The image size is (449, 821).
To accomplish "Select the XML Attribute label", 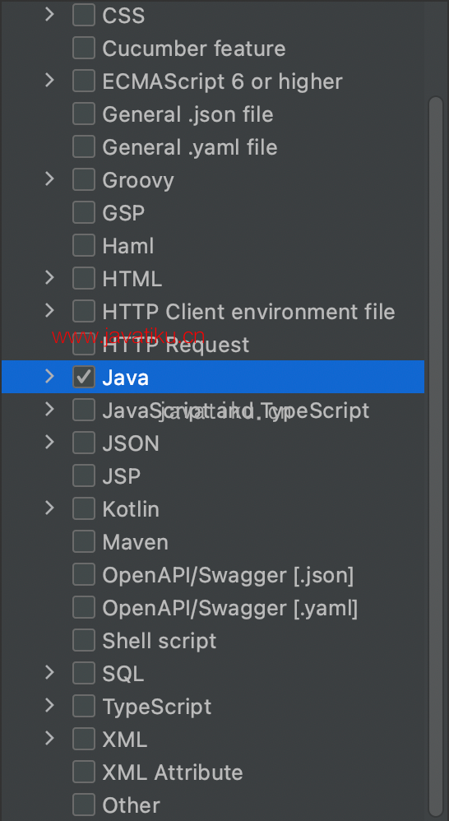I will [x=173, y=772].
